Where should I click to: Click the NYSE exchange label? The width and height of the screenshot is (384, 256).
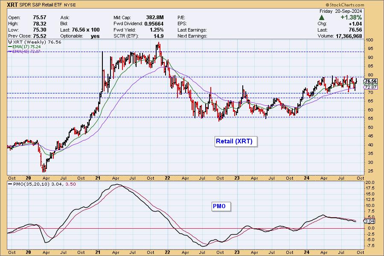70,5
